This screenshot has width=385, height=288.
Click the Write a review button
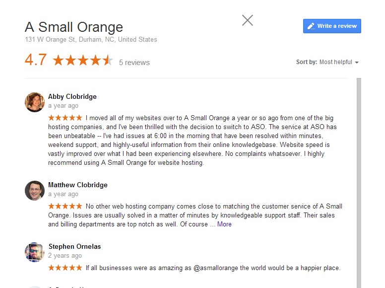point(332,26)
